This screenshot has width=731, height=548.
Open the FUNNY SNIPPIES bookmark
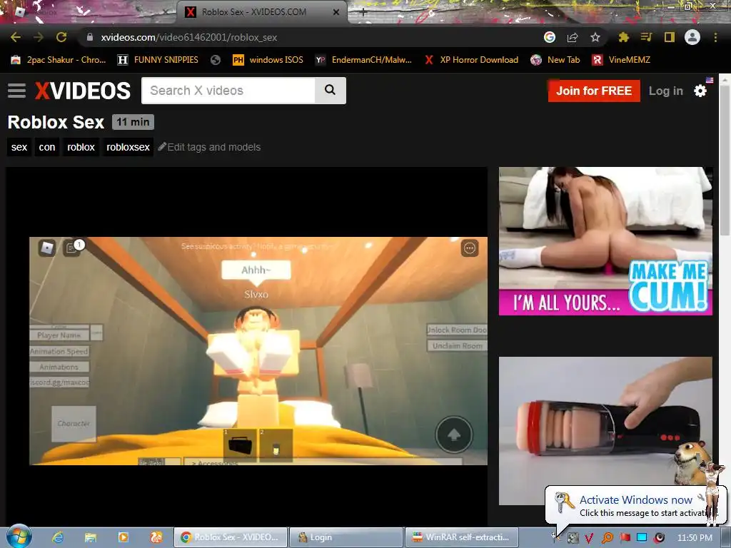tap(158, 60)
